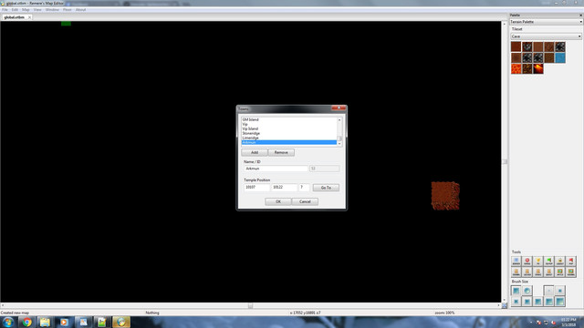Open the Windows Start menu
The width and height of the screenshot is (584, 328).
coord(8,322)
